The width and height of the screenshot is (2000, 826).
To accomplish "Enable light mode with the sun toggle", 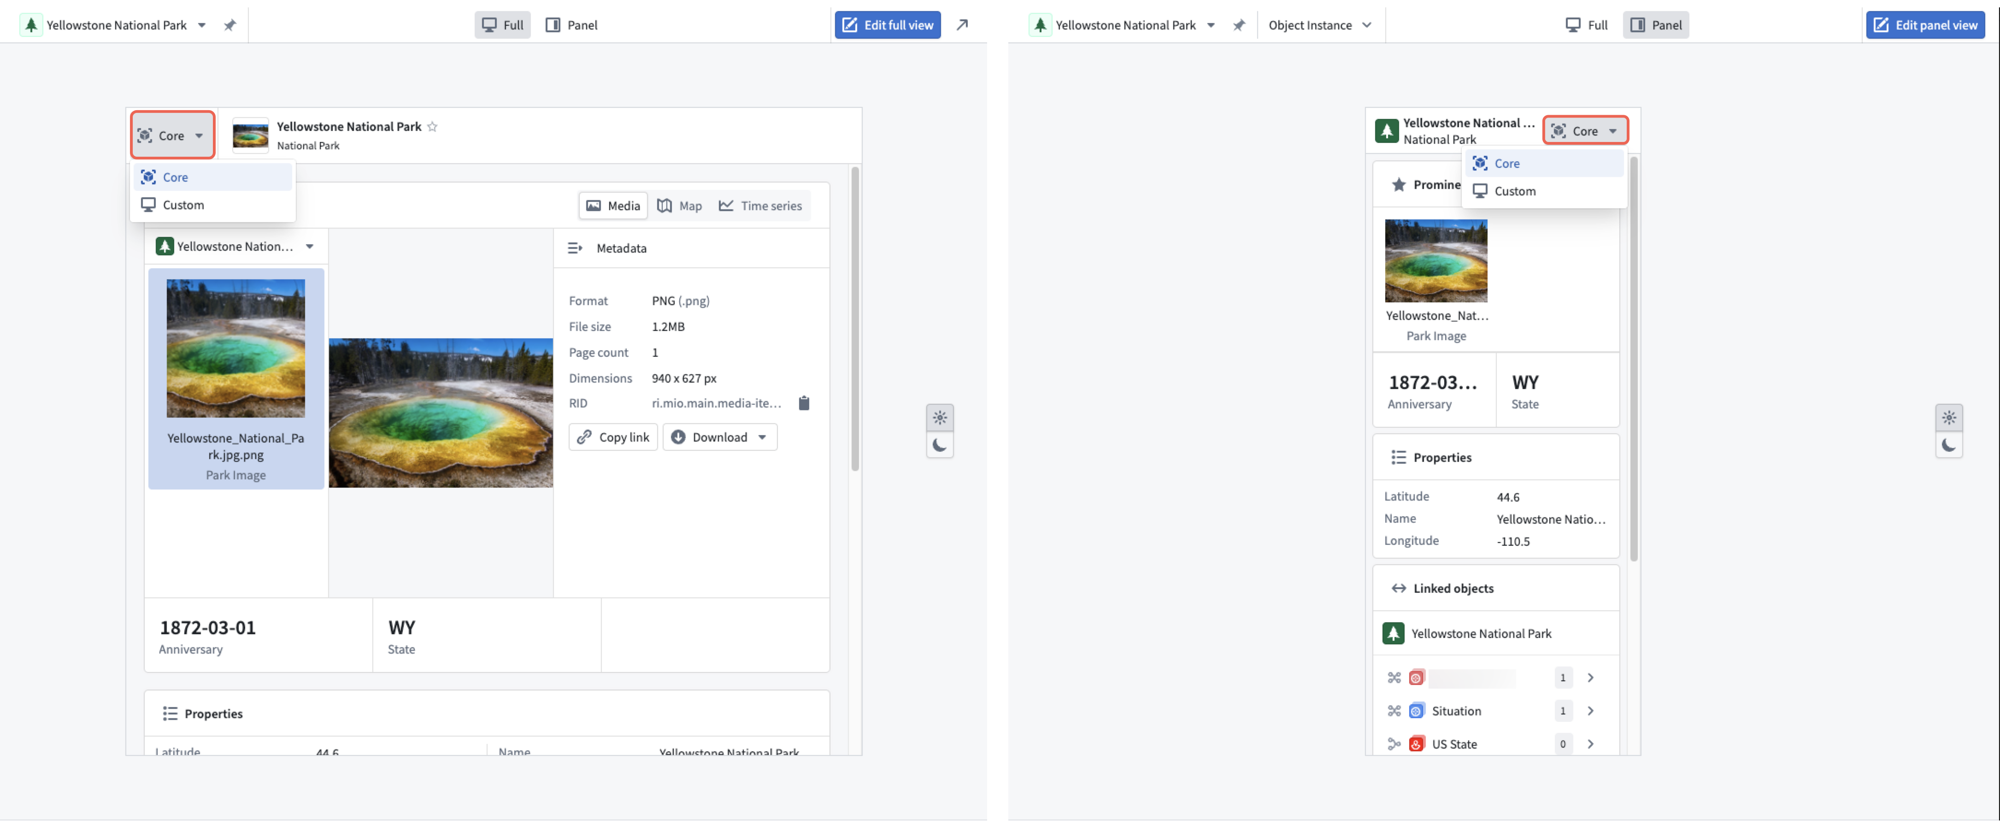I will click(x=940, y=418).
